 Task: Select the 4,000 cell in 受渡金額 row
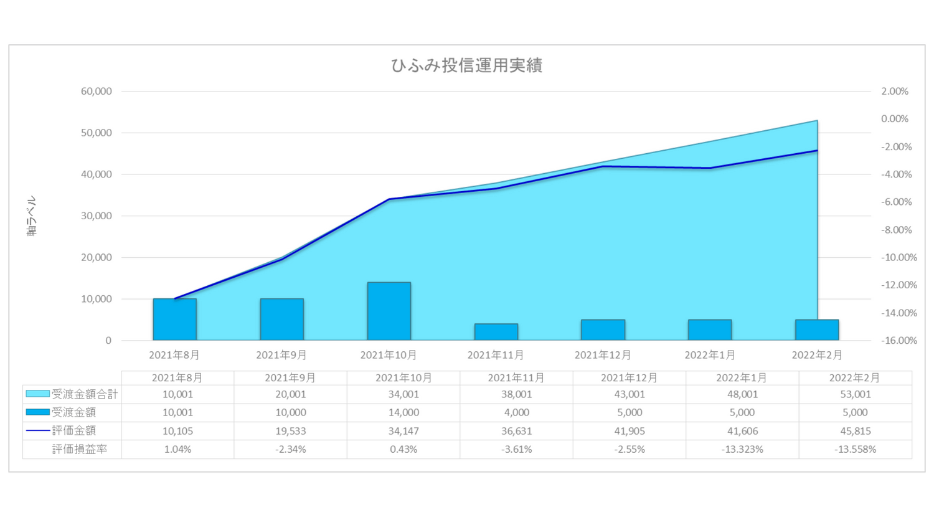pyautogui.click(x=517, y=412)
